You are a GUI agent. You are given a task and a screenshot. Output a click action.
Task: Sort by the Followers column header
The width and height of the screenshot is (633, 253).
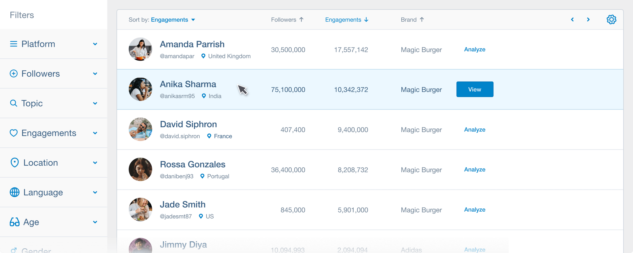tap(287, 20)
